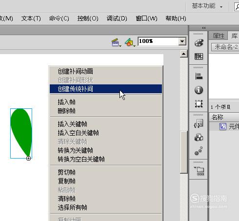Open the 调试(D) menu
Viewport: 239px width, 221px height.
[117, 19]
